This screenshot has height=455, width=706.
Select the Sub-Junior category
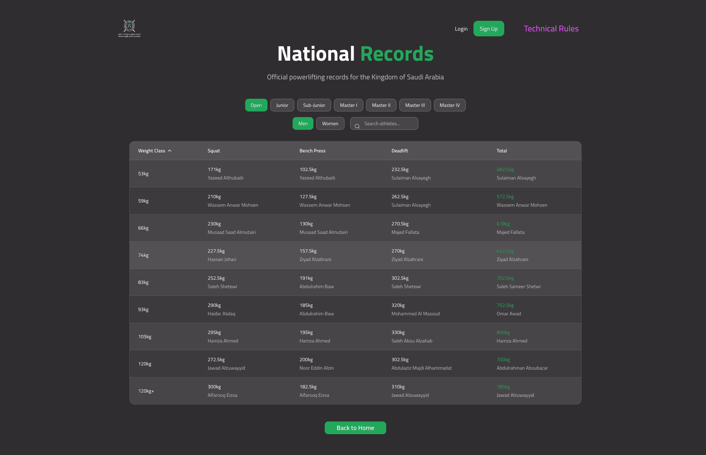tap(314, 105)
